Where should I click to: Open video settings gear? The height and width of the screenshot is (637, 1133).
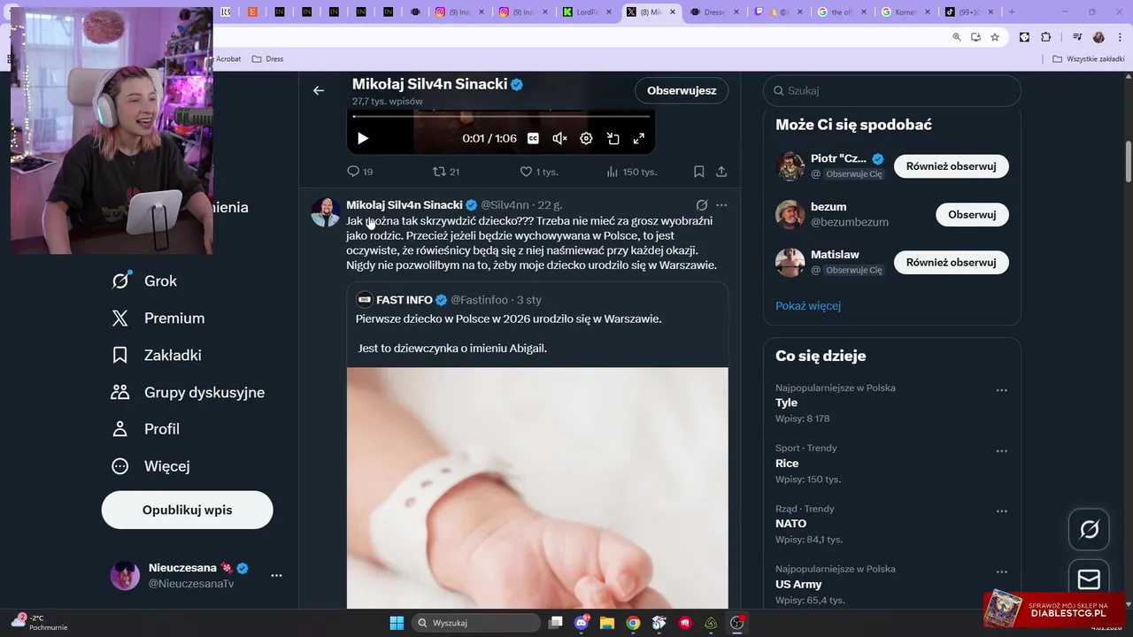click(x=586, y=138)
